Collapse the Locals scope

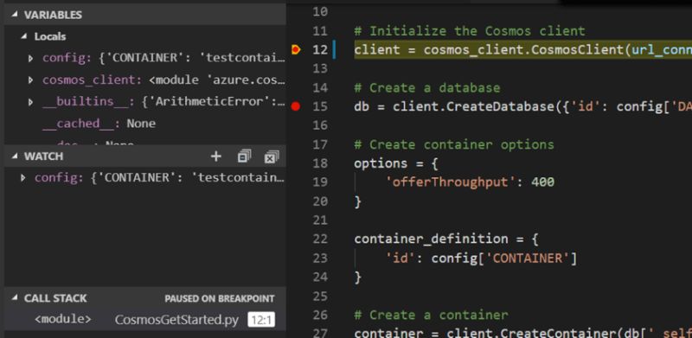point(24,36)
